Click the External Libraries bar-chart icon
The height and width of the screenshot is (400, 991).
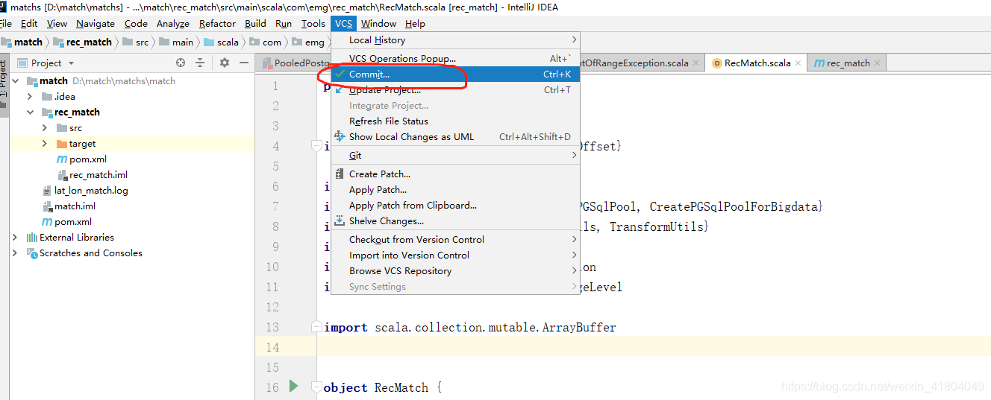click(32, 238)
